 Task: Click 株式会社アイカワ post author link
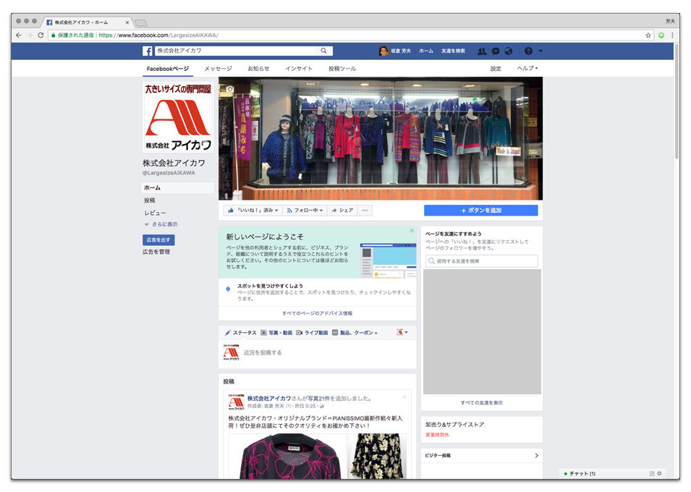tap(269, 399)
